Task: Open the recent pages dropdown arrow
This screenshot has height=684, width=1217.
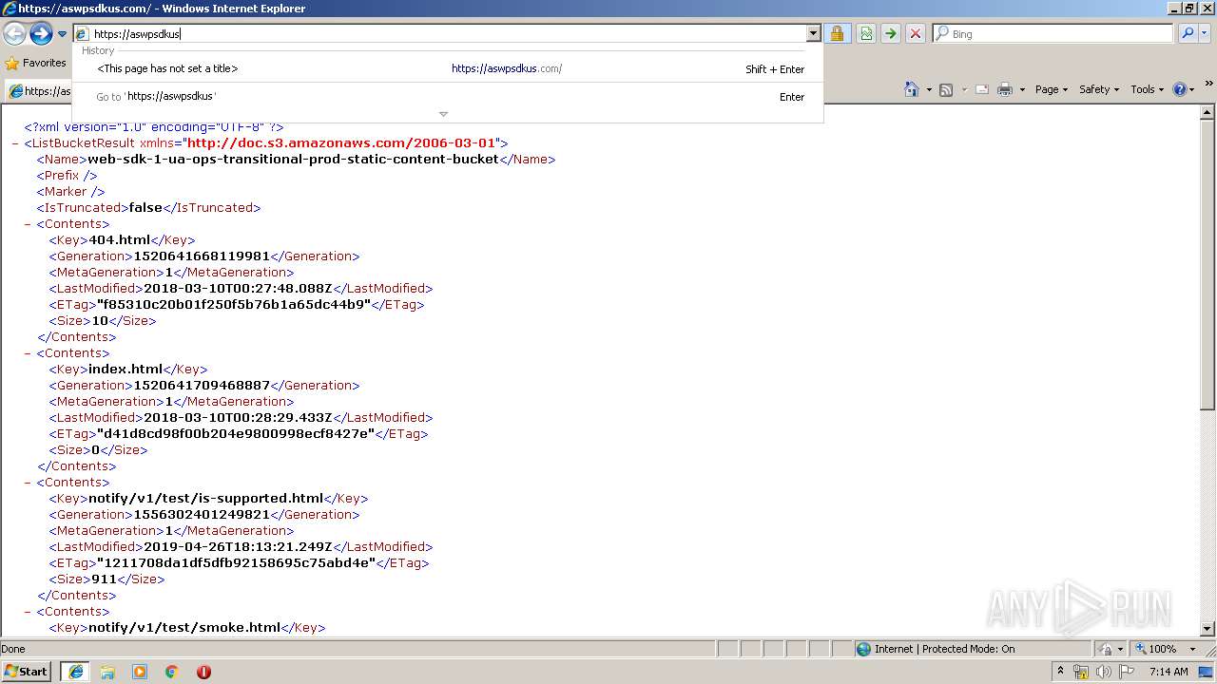Action: click(63, 34)
